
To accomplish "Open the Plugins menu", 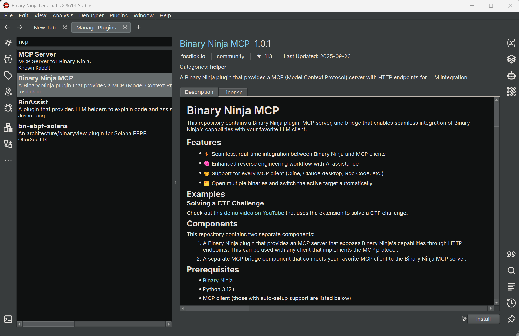I will pyautogui.click(x=119, y=15).
